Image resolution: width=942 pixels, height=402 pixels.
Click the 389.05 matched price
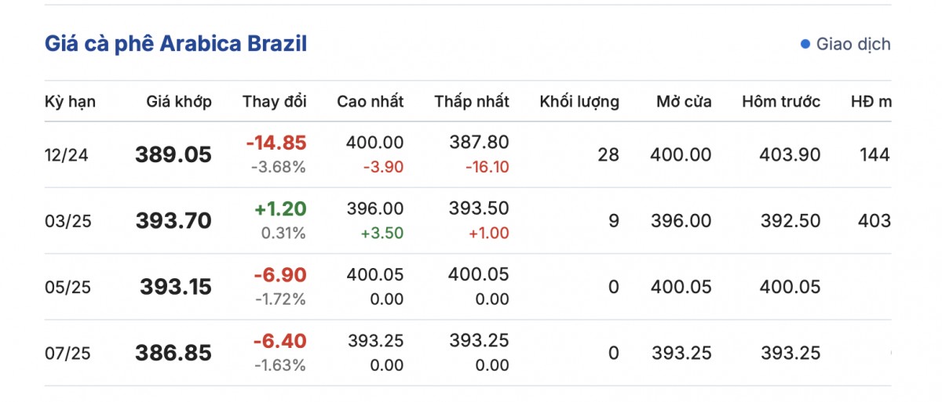pyautogui.click(x=173, y=155)
